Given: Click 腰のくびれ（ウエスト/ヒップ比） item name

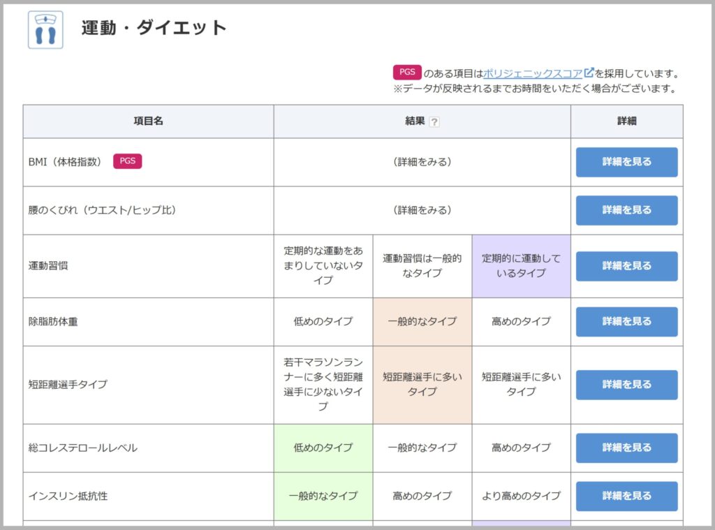Looking at the screenshot, I should click(x=102, y=210).
